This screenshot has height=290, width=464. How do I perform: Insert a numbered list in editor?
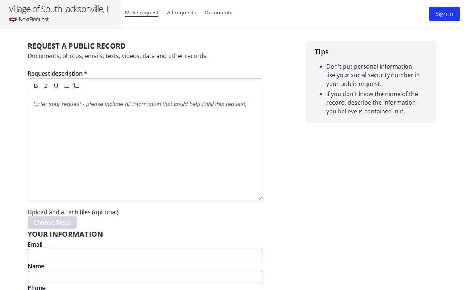pyautogui.click(x=76, y=86)
